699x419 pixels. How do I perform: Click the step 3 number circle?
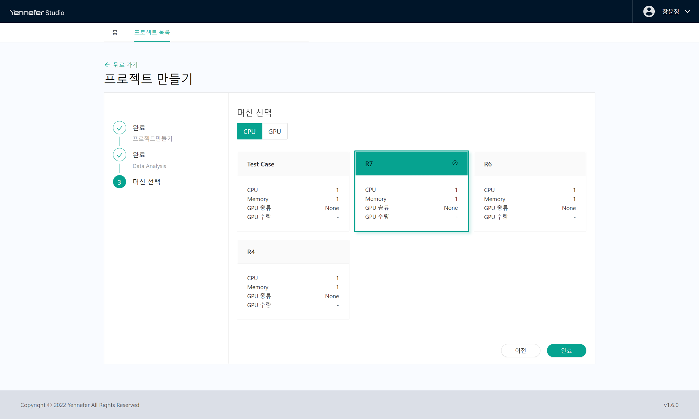[x=120, y=182]
